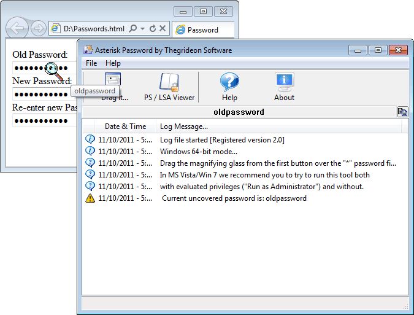Maximize the Asterisk Password window
The image size is (414, 315).
click(x=378, y=50)
